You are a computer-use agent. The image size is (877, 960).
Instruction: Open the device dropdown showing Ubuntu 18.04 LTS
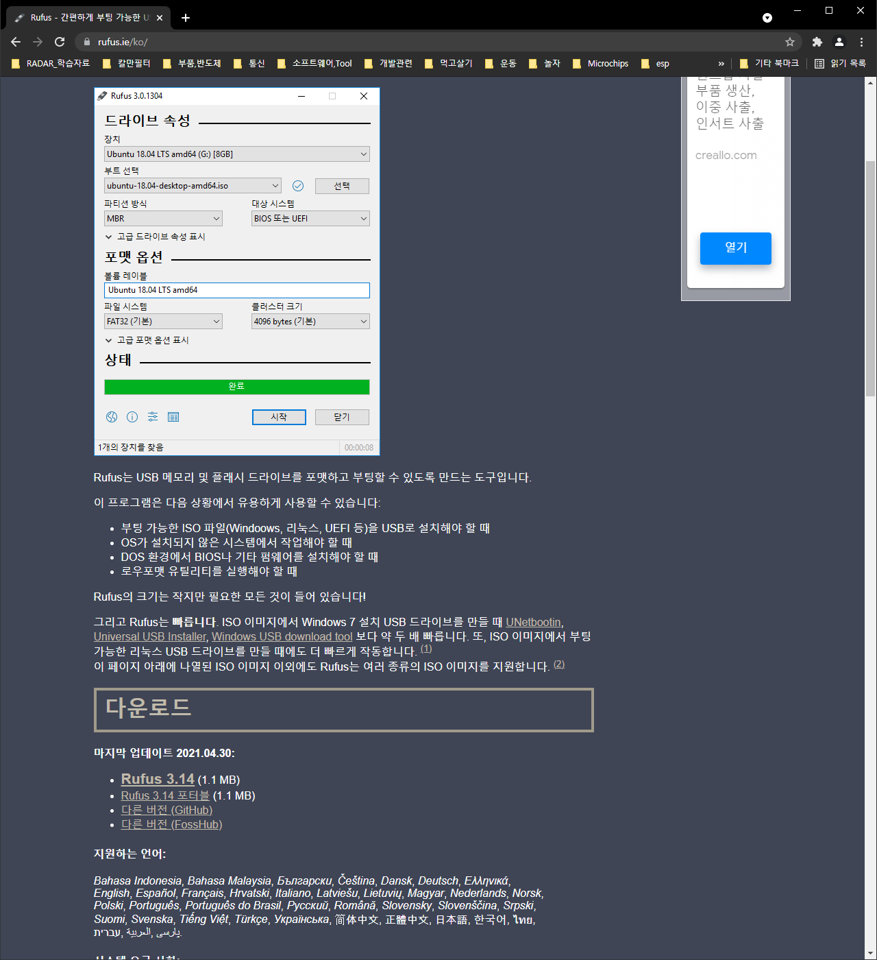(237, 154)
